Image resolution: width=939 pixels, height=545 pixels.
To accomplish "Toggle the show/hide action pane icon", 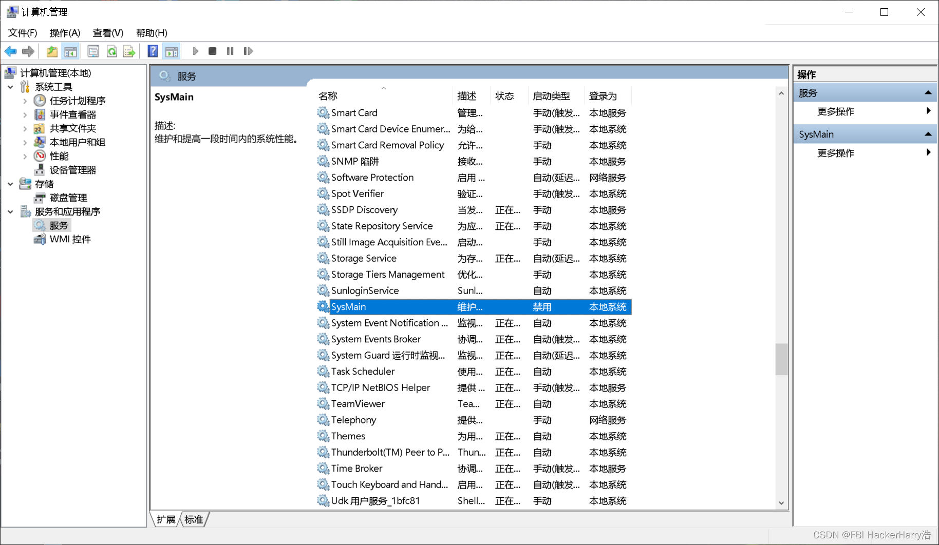I will (172, 51).
